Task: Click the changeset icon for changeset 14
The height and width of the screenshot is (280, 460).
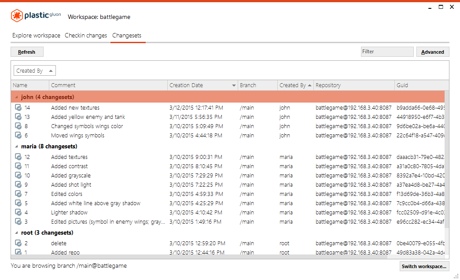Action: pos(18,108)
